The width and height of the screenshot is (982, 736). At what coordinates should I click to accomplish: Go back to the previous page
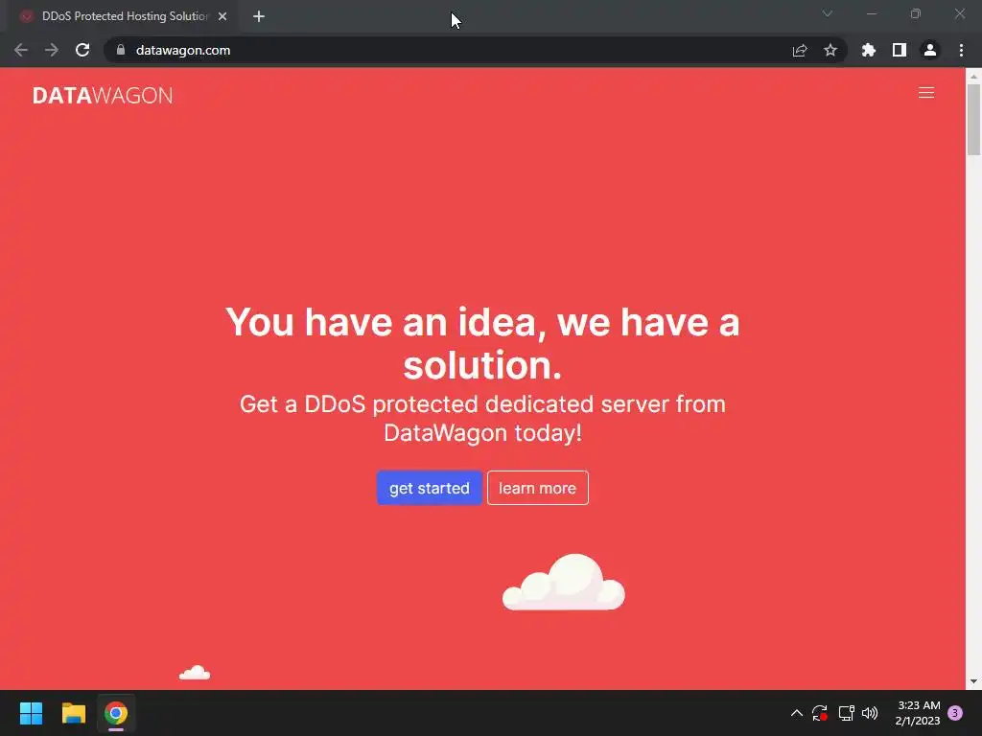(21, 50)
